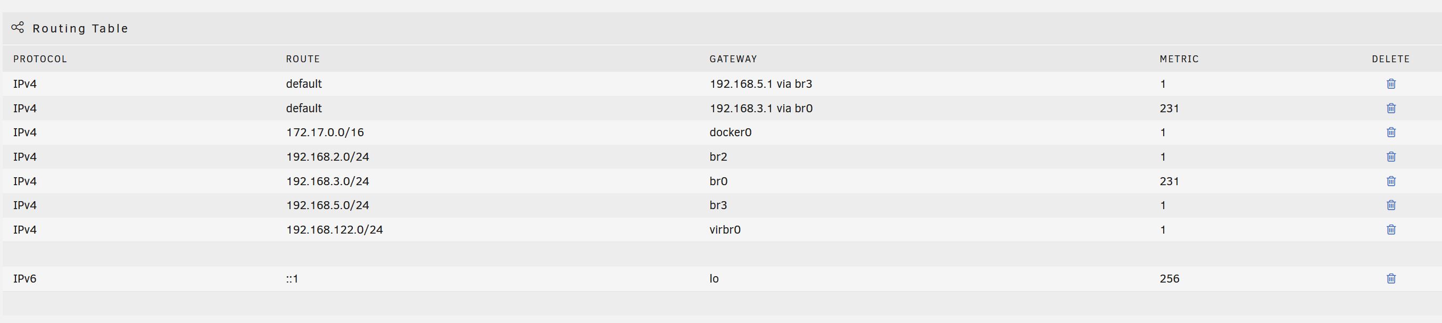Image resolution: width=1442 pixels, height=323 pixels.
Task: Click the Routing Table share icon
Action: click(18, 28)
